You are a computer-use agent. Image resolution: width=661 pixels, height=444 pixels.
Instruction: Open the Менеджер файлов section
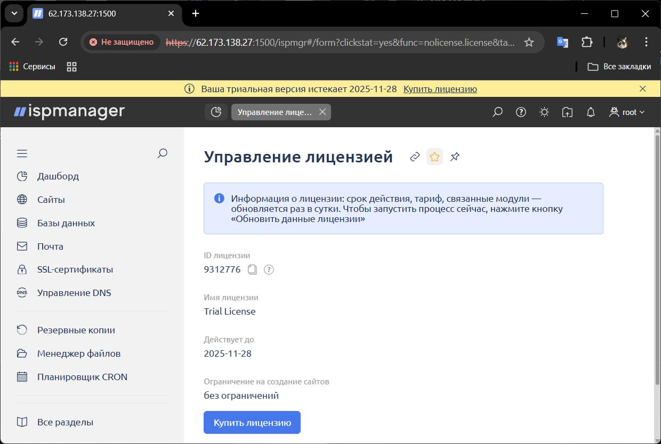tap(79, 353)
